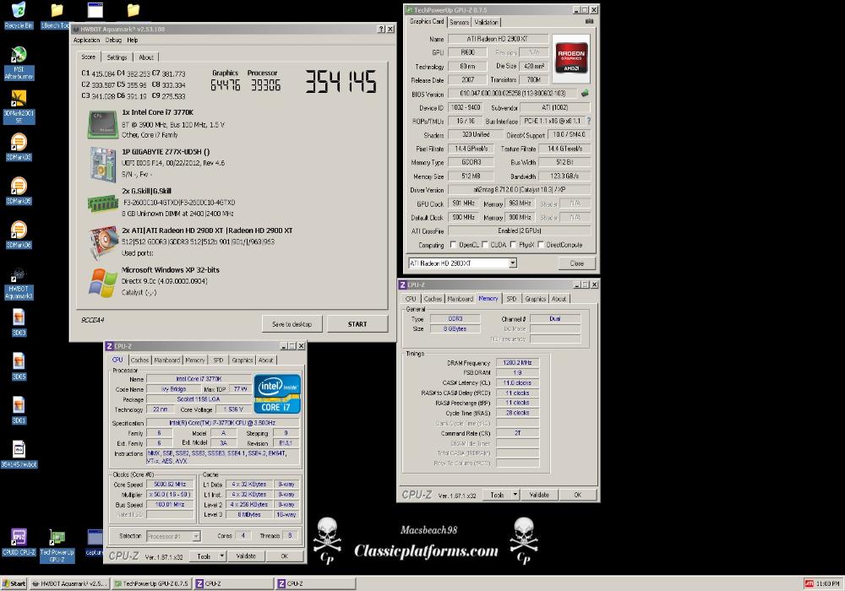This screenshot has width=845, height=591.
Task: Click the Save to desktop button
Action: coord(292,324)
